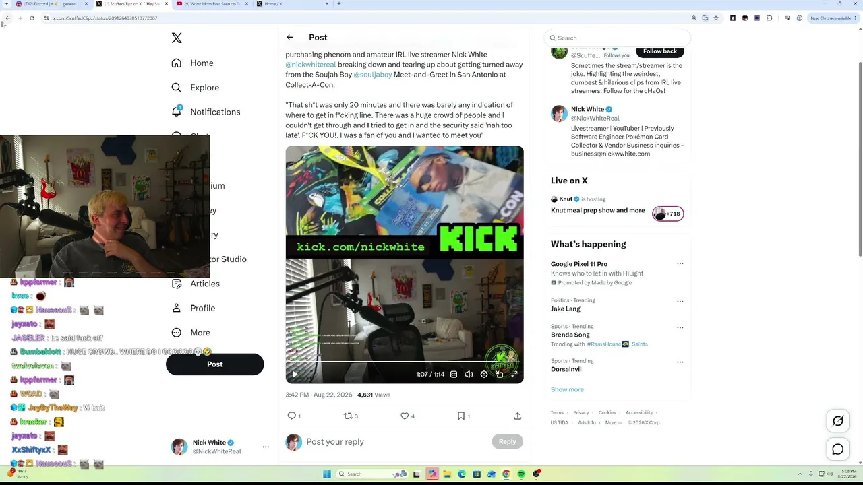863x485 pixels.
Task: Open video settings gear
Action: click(483, 375)
